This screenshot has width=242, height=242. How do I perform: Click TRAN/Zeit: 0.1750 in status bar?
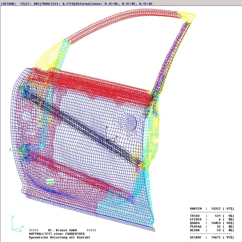click(x=57, y=4)
